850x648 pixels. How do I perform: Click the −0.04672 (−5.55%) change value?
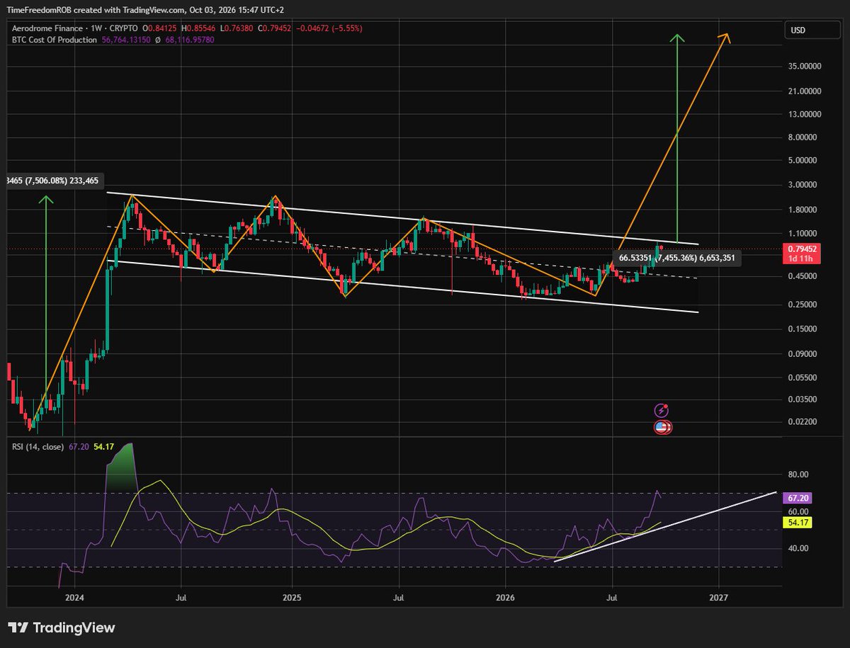pyautogui.click(x=331, y=28)
